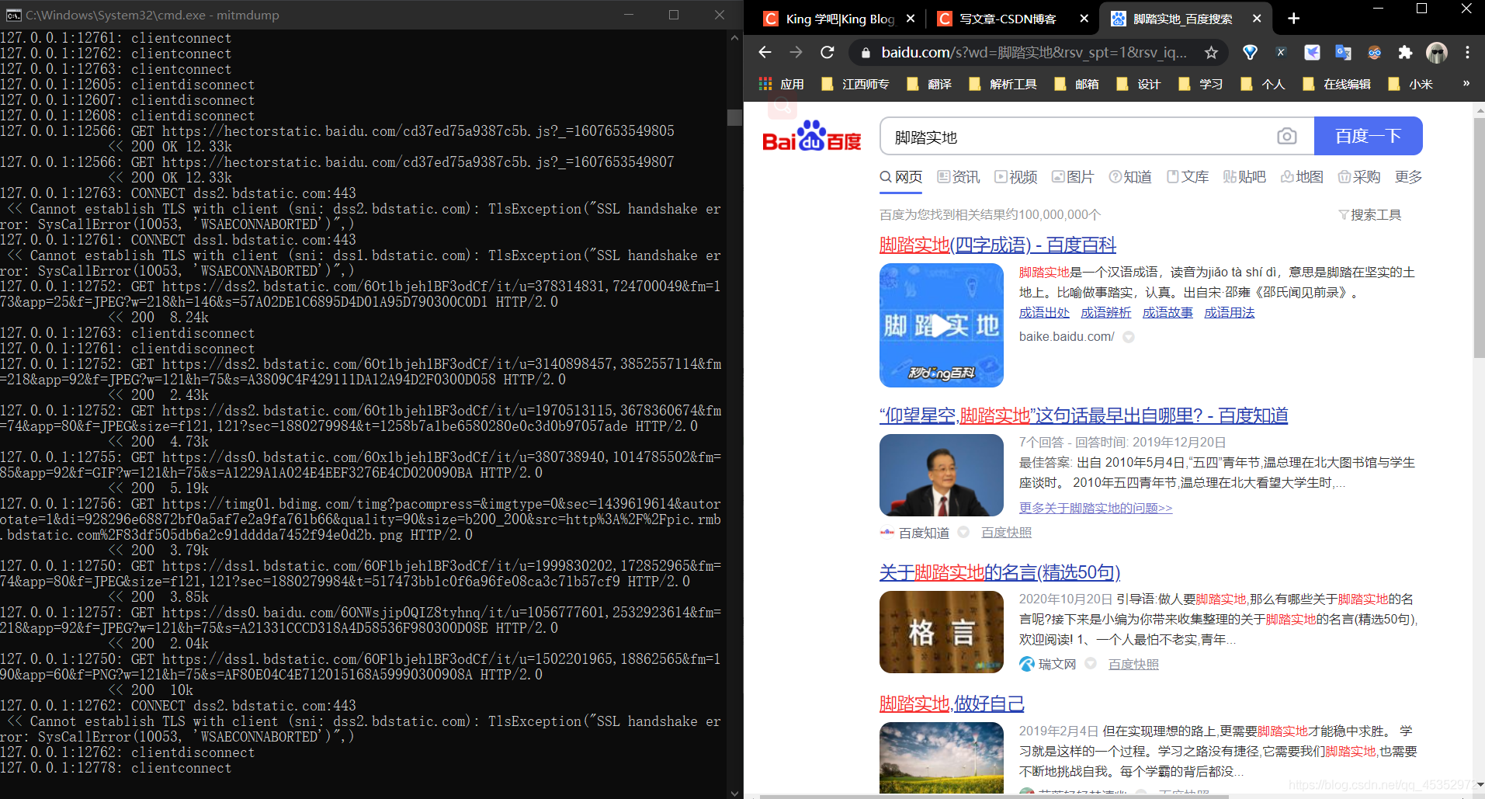Bookmark this page with the star icon
1485x799 pixels.
(1211, 52)
